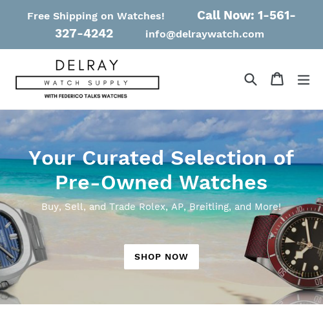Click the Buy, Sell, and Trade subheading

pos(161,207)
